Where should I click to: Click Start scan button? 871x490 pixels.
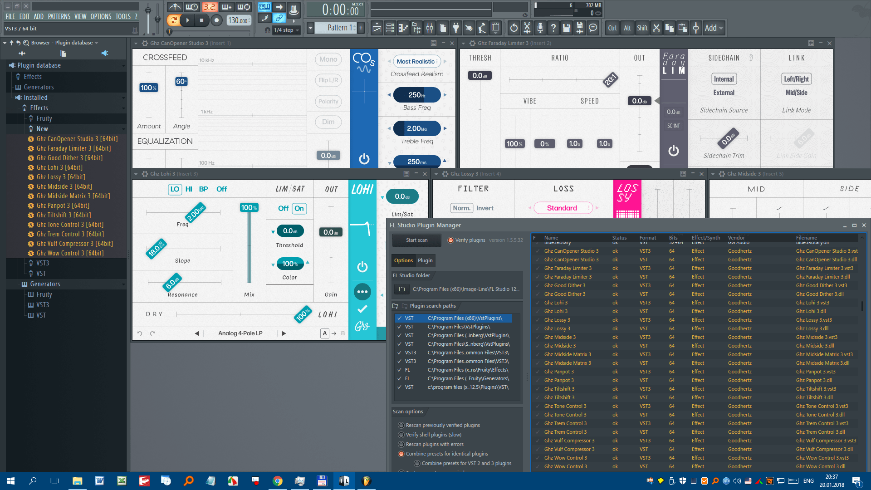pyautogui.click(x=416, y=240)
